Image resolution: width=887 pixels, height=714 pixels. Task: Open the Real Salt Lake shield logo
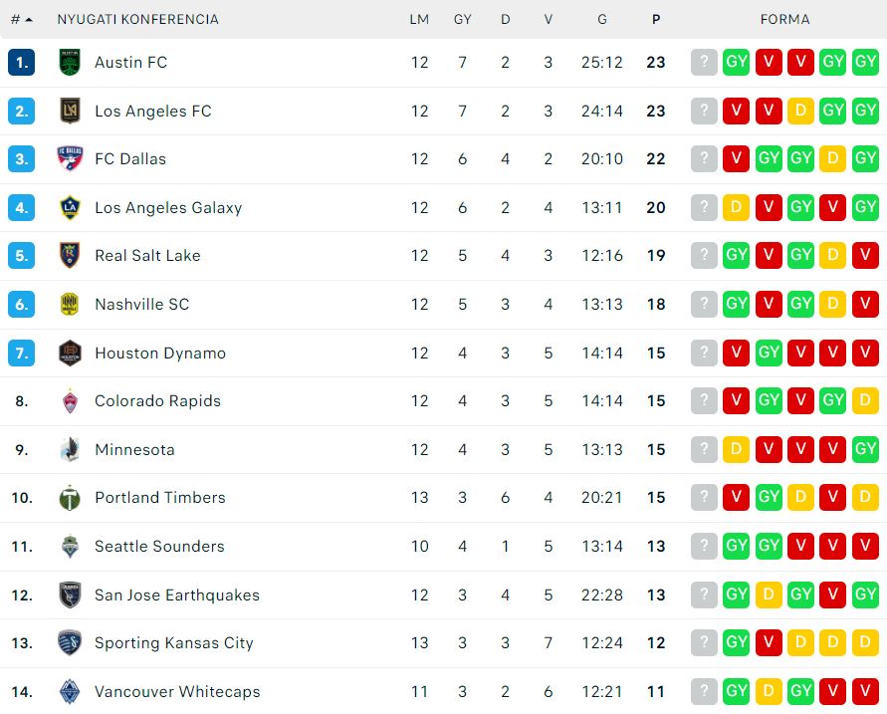tap(70, 256)
